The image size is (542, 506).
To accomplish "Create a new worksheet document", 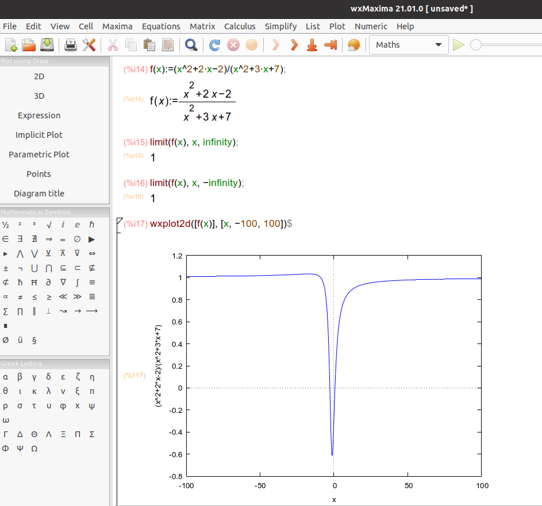I will [10, 45].
